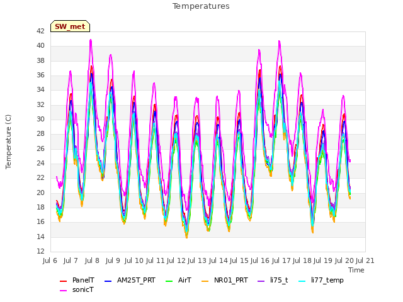The width and height of the screenshot is (403, 302).
Task: Click the Jul 20 x-axis label
Action: (x=344, y=260)
